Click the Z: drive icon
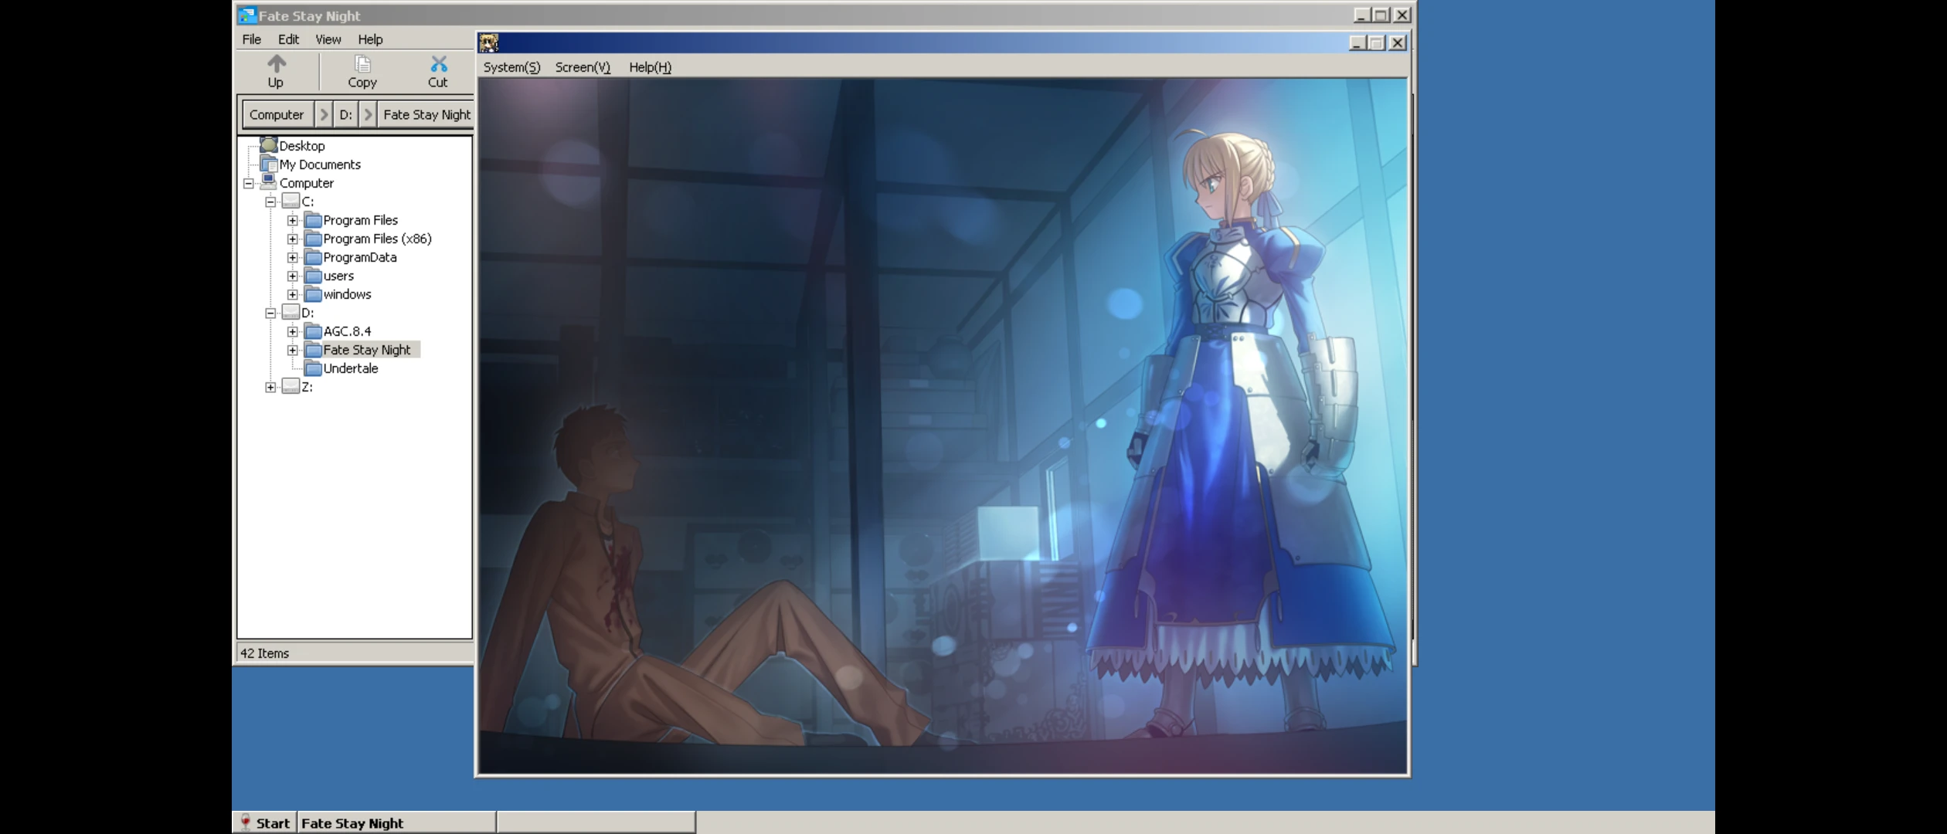Image resolution: width=1947 pixels, height=834 pixels. coord(291,387)
